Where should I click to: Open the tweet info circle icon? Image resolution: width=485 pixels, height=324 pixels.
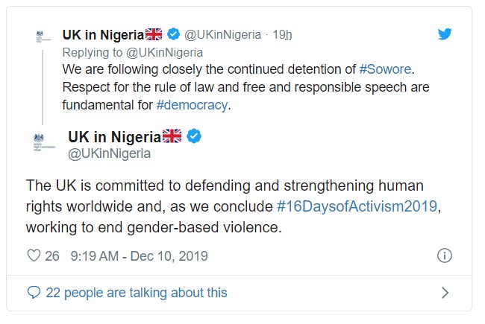[x=445, y=256]
